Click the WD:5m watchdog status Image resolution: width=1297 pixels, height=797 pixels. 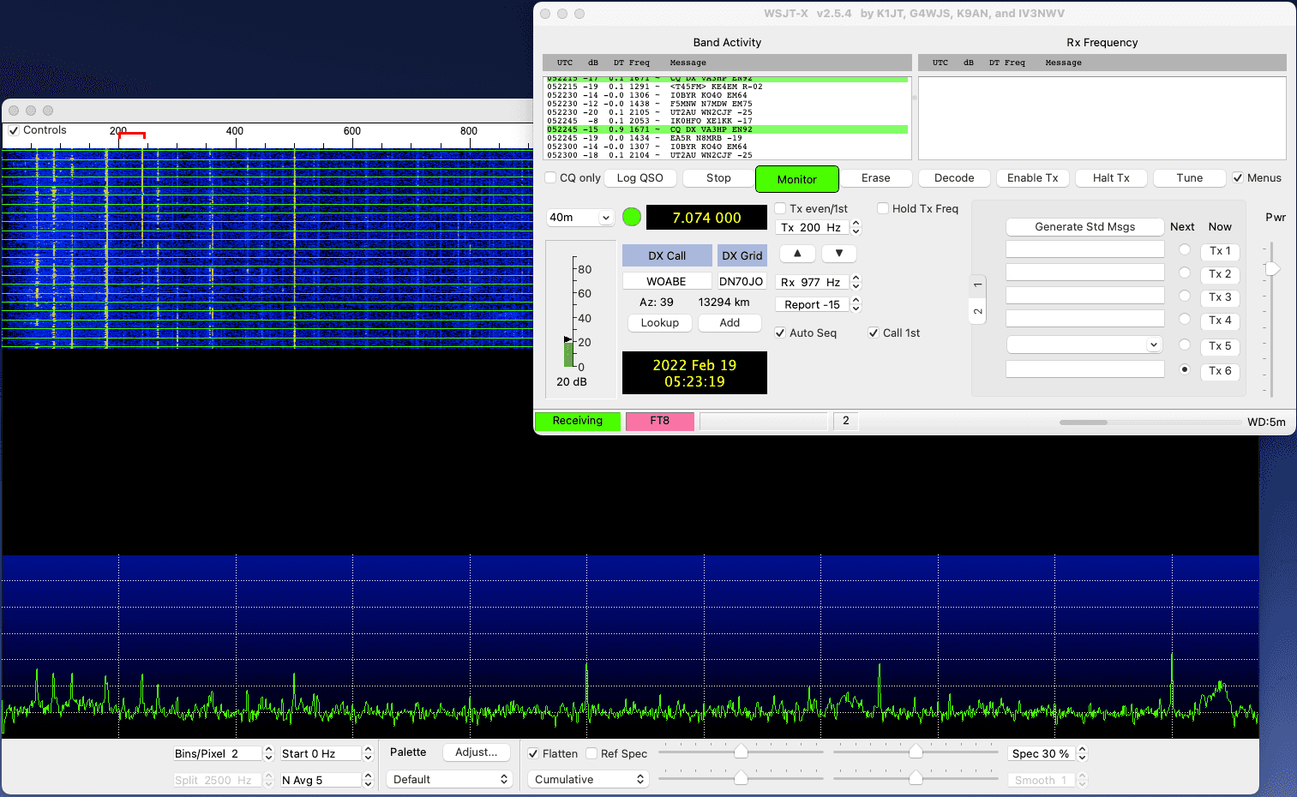coord(1266,422)
